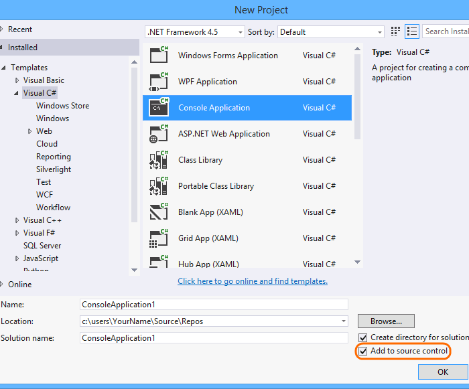The image size is (469, 389).
Task: Expand the Visual C++ tree node
Action: click(x=17, y=220)
